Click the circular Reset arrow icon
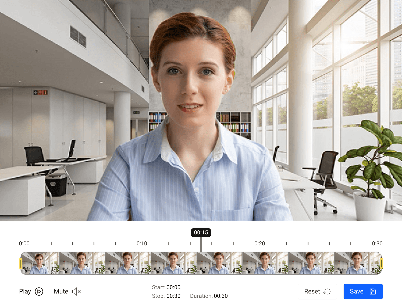This screenshot has width=402, height=306. tap(327, 292)
